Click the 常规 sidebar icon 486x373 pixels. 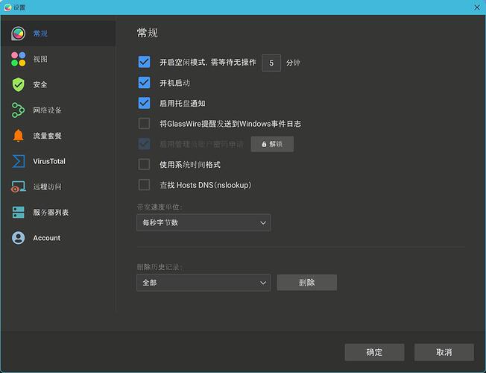pos(19,34)
